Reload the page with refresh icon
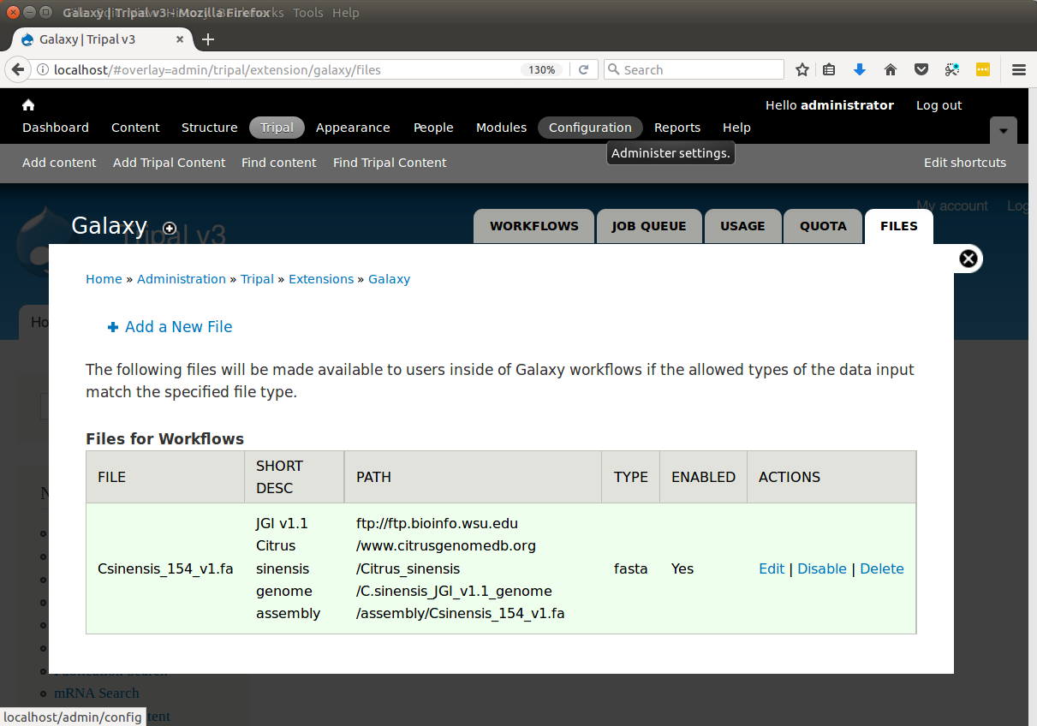The width and height of the screenshot is (1037, 726). 584,70
